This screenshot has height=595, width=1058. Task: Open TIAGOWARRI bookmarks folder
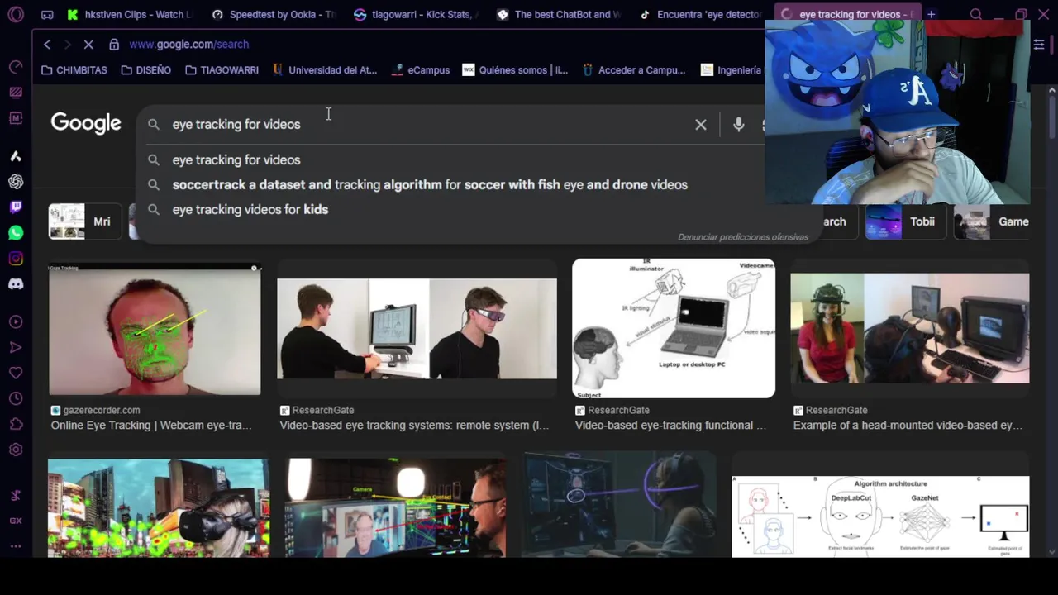(222, 70)
